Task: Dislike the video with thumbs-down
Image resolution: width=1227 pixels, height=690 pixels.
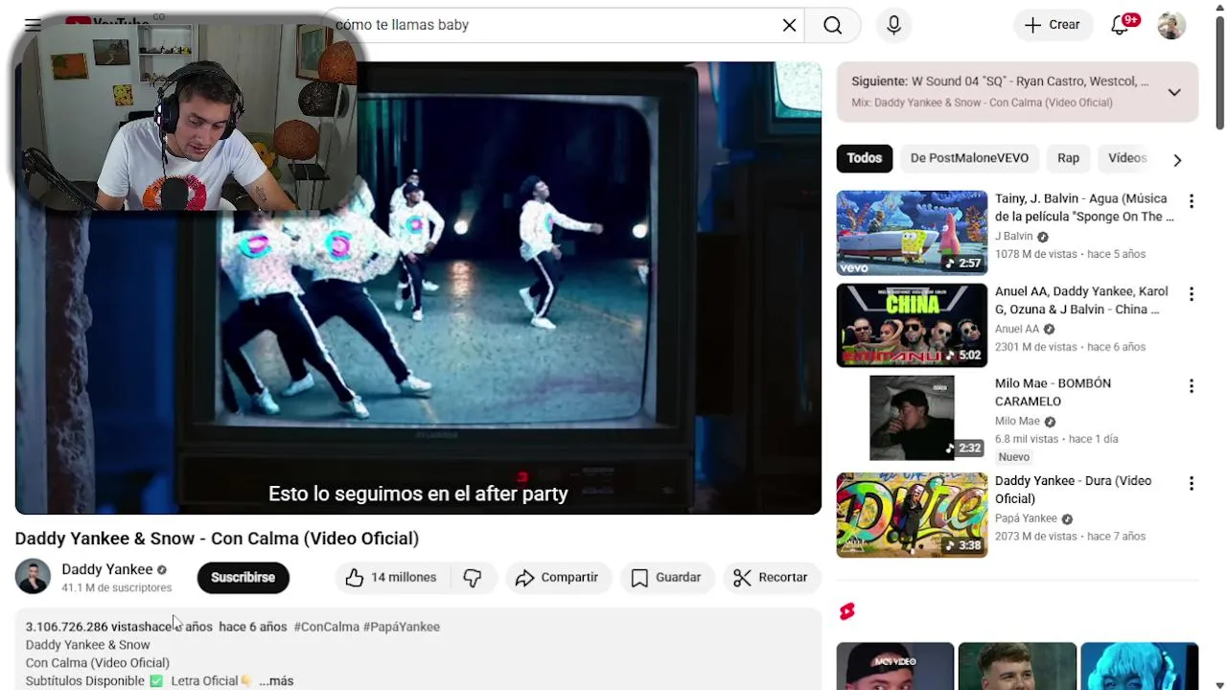Action: 473,577
